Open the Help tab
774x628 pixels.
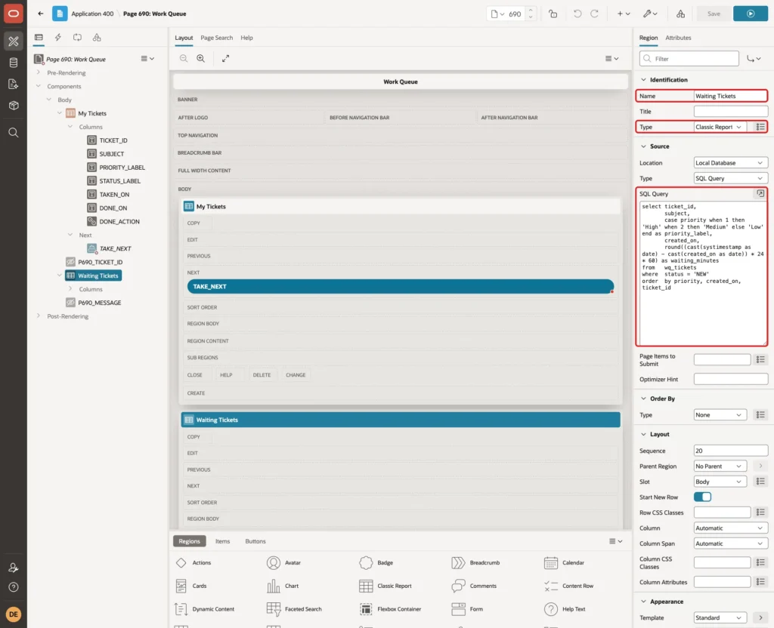246,38
